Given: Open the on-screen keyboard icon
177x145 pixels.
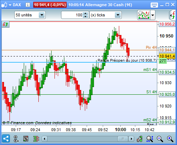Looking at the screenshot, I should click(x=154, y=5).
